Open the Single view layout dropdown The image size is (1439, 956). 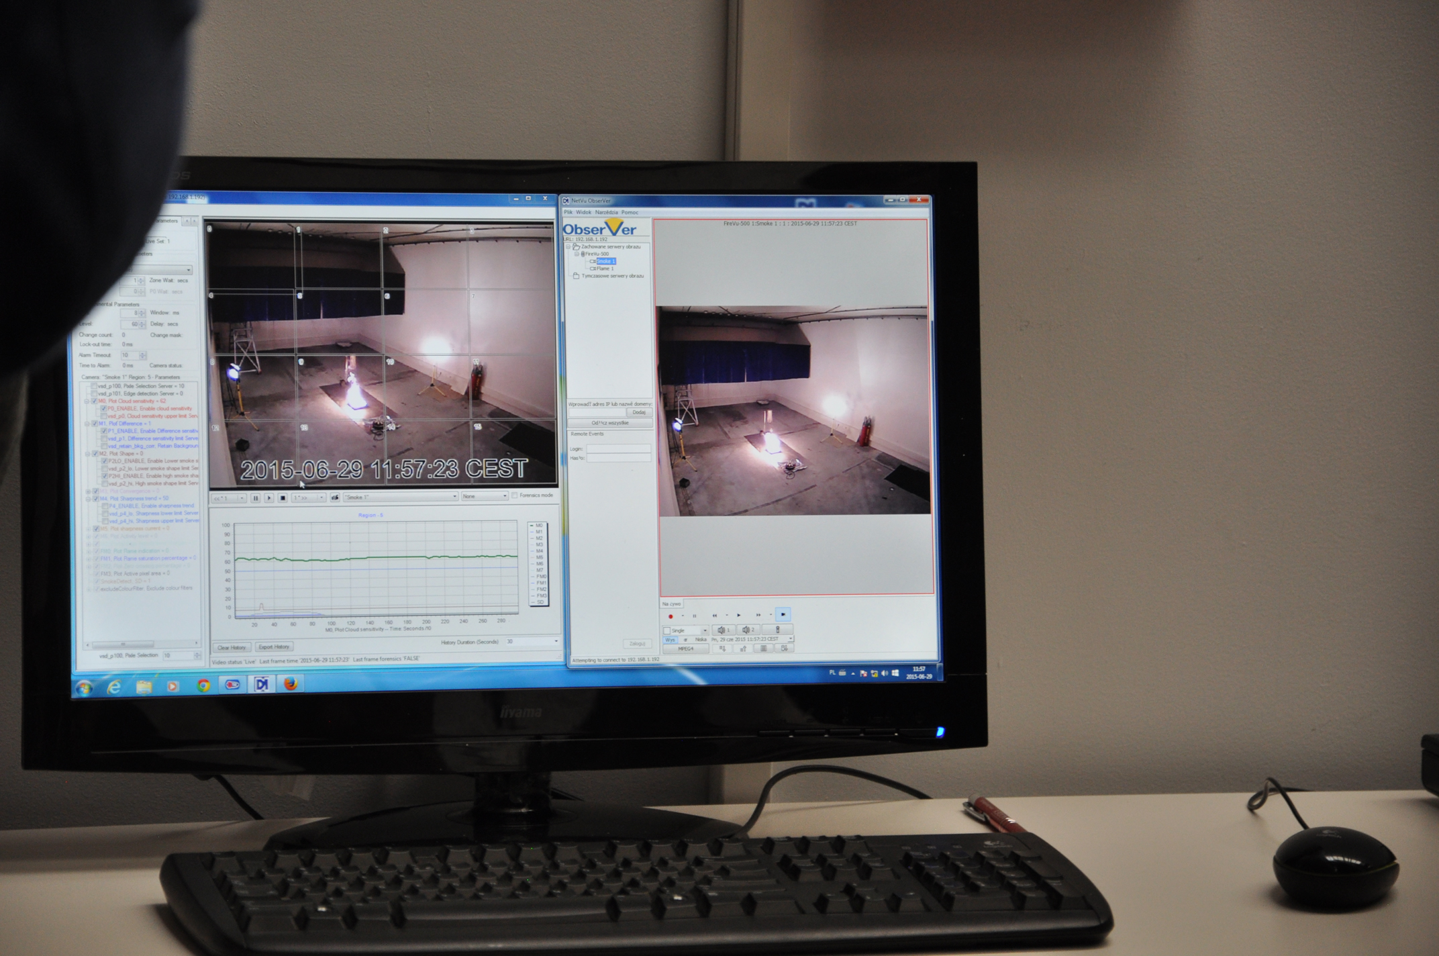pos(686,630)
